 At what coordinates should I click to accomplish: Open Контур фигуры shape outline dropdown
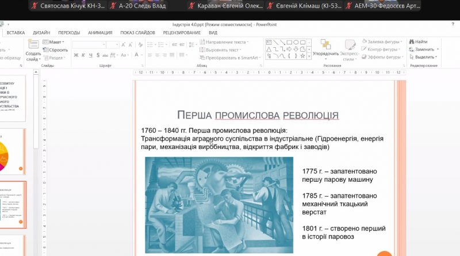(381, 49)
